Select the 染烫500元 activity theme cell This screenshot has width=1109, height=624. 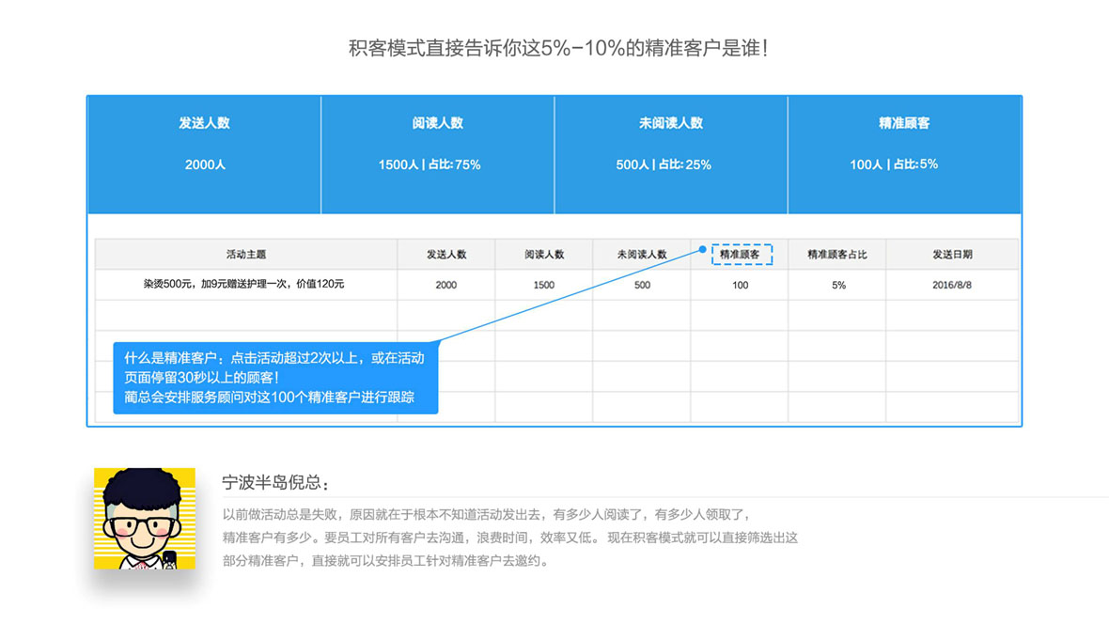click(x=244, y=284)
